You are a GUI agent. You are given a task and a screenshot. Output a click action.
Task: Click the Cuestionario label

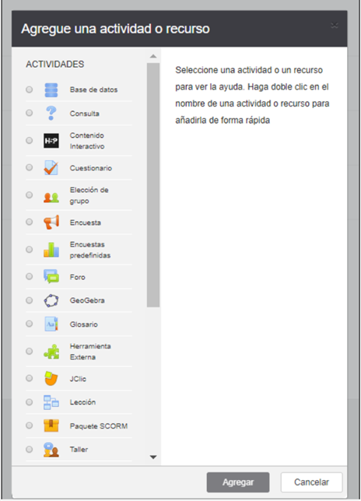91,168
